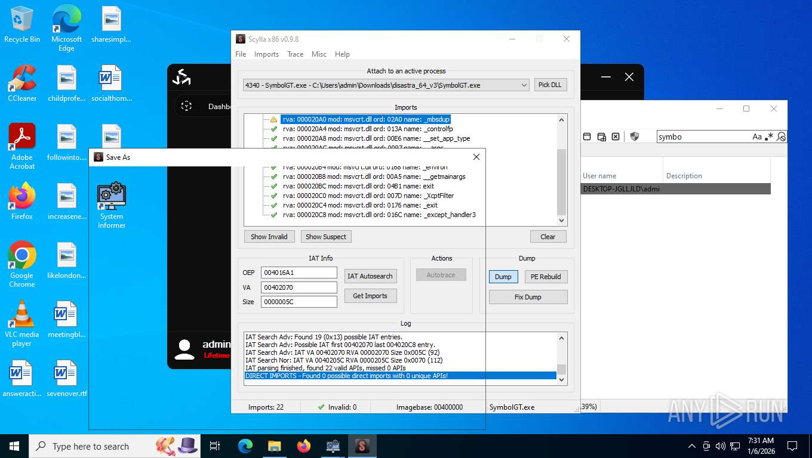Select the sevenover.rtf document icon
812x458 pixels.
(66, 379)
